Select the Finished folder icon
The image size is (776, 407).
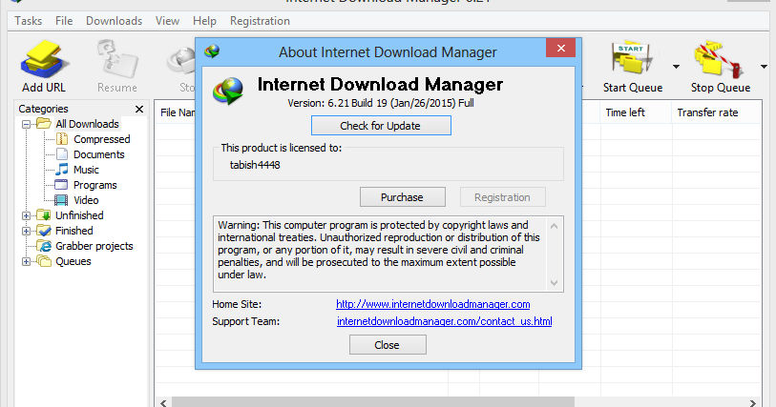[44, 231]
